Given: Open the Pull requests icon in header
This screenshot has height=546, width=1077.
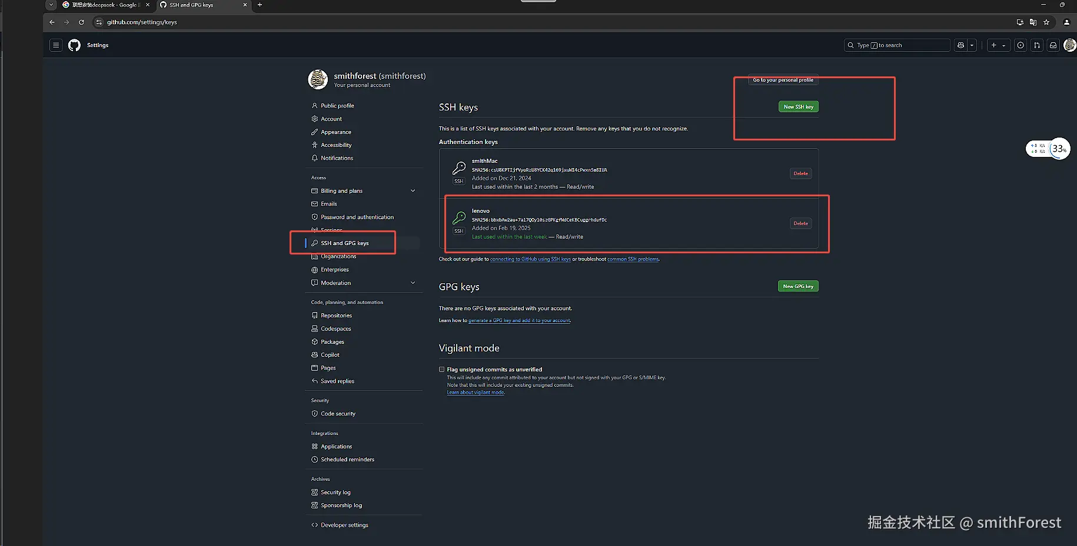Looking at the screenshot, I should tap(1037, 45).
